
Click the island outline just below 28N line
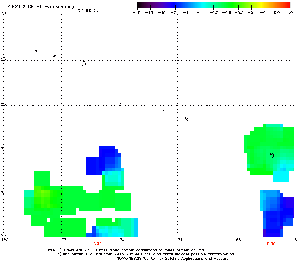pyautogui.click(x=84, y=63)
